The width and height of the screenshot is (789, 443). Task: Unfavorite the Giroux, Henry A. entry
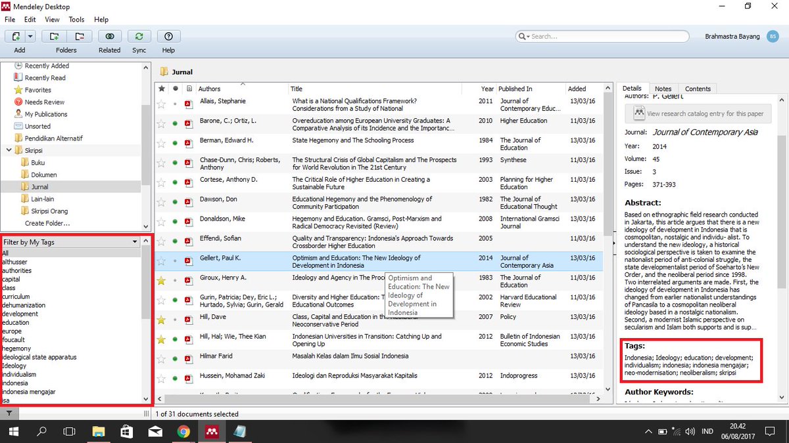(x=162, y=280)
